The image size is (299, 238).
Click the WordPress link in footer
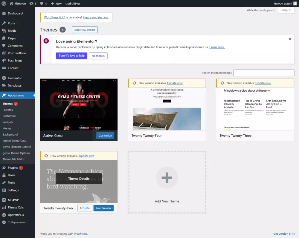[81, 234]
